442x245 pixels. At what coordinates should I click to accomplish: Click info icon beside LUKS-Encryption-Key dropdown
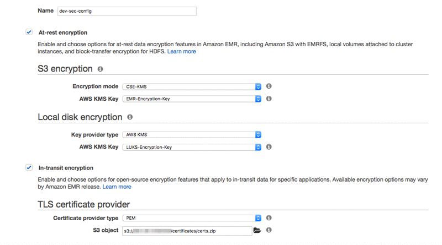tap(269, 147)
